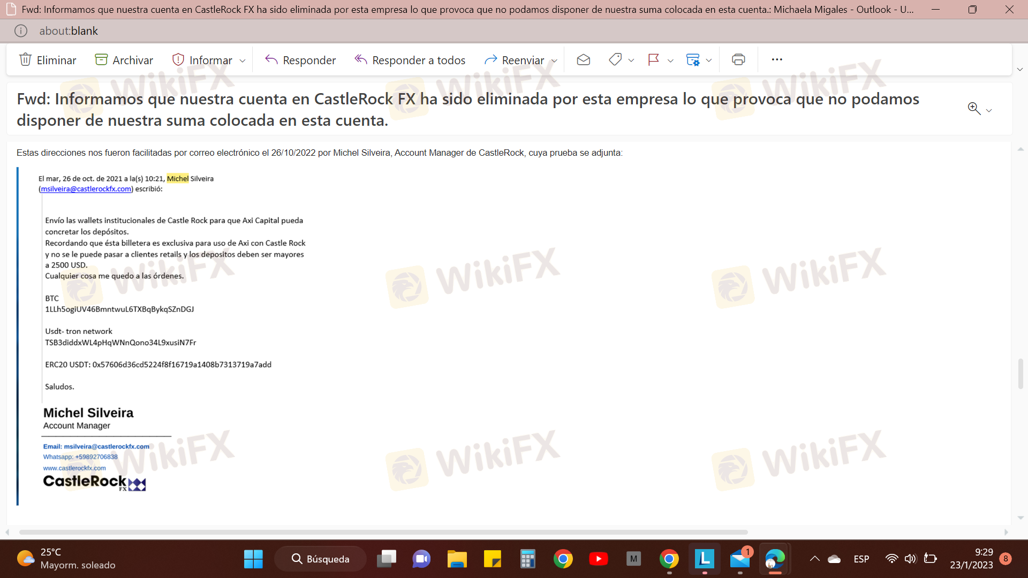Click the about:blank address bar
This screenshot has height=578, width=1028.
coord(69,31)
